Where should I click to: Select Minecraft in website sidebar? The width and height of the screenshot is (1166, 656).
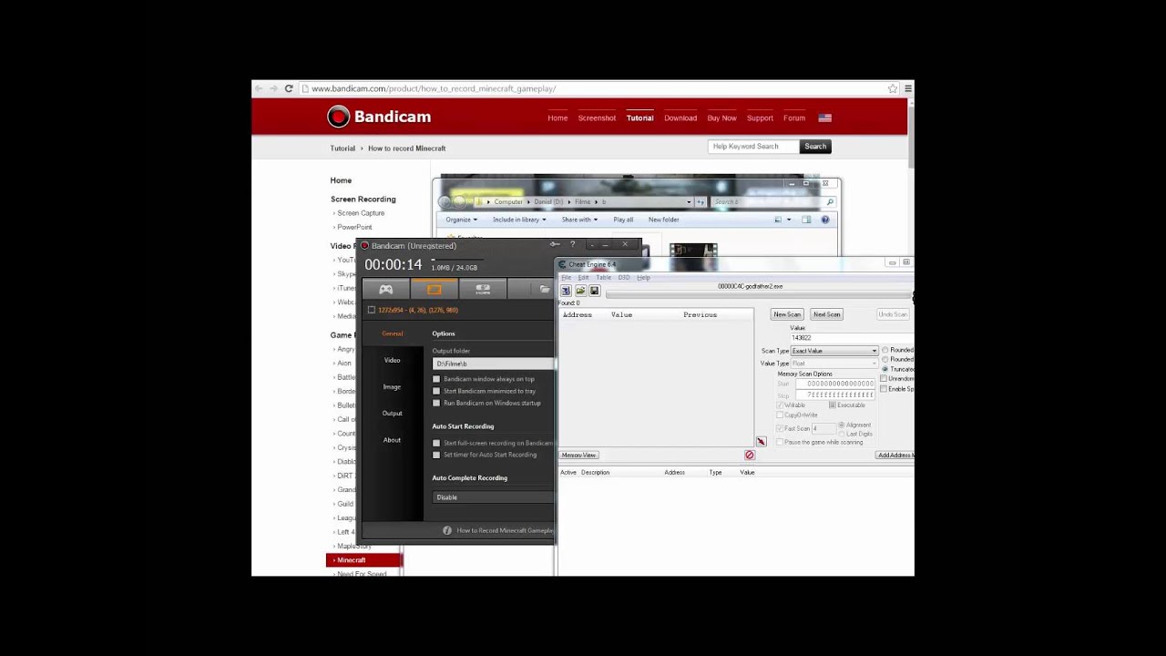363,559
